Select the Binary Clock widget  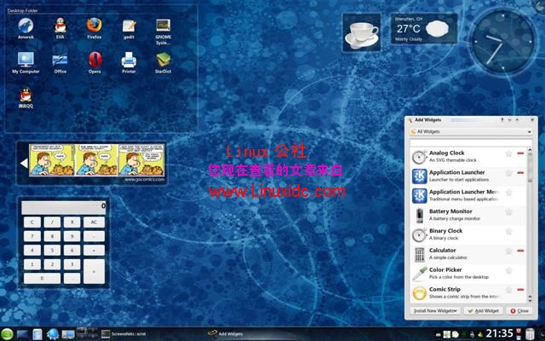point(468,234)
